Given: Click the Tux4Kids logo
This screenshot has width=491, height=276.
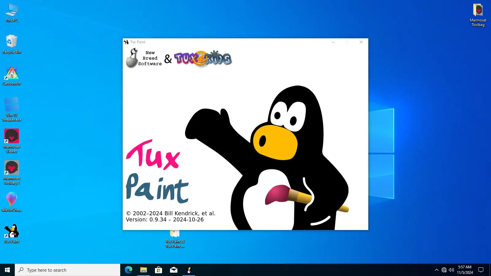Looking at the screenshot, I should pyautogui.click(x=203, y=58).
